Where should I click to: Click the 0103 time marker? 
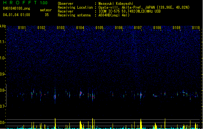coord(61,28)
